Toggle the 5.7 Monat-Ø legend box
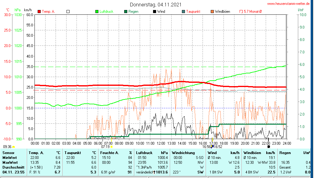The height and width of the screenshot is (178, 314). 241,12
